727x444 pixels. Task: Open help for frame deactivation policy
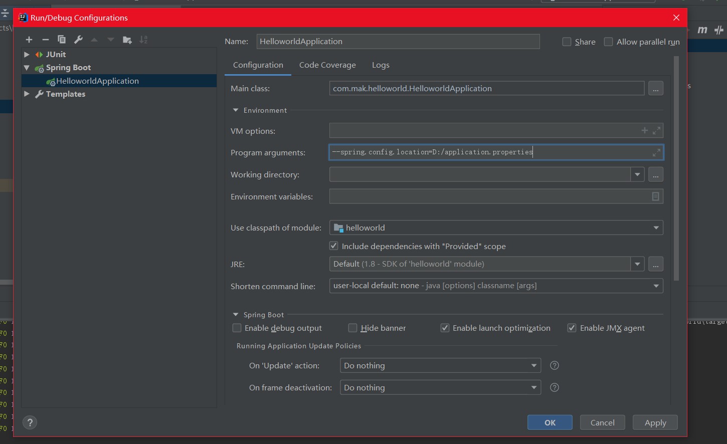555,387
